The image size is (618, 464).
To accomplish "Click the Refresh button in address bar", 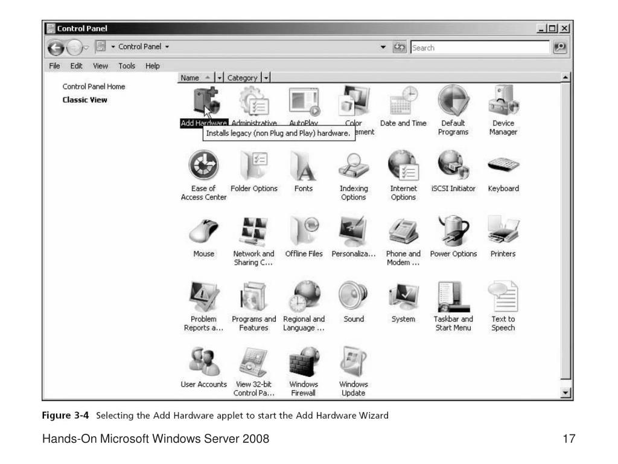I will point(400,47).
